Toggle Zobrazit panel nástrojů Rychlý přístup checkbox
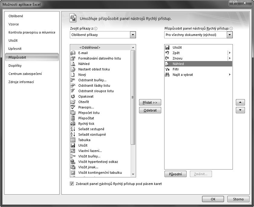 click(72, 184)
